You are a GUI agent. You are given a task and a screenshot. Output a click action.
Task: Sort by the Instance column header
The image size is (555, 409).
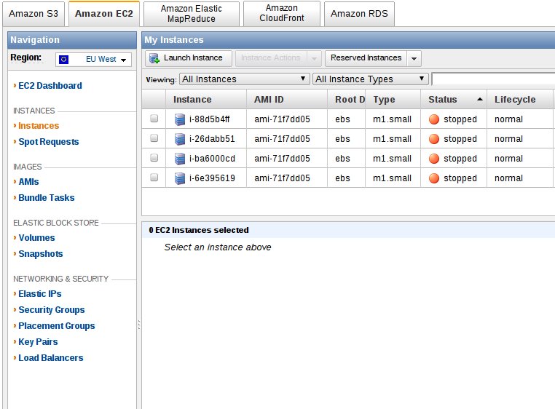point(206,100)
